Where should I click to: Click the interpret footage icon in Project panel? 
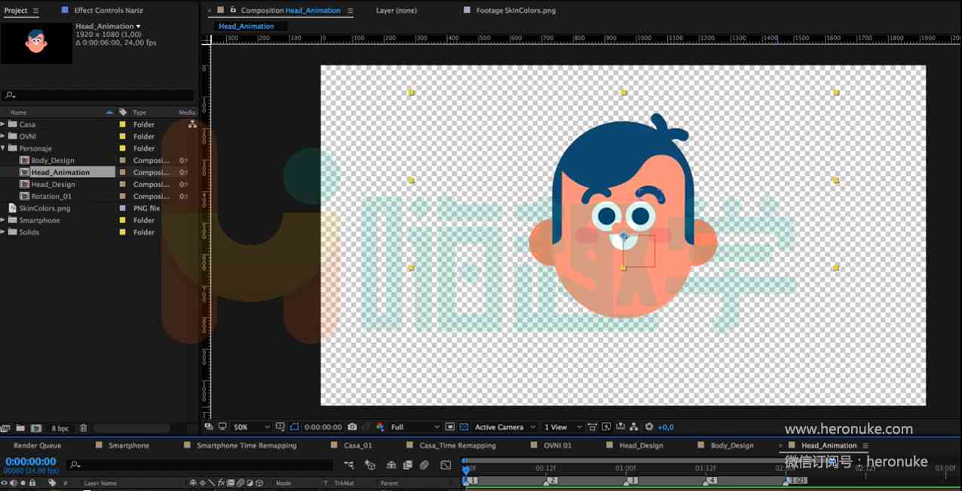click(6, 428)
